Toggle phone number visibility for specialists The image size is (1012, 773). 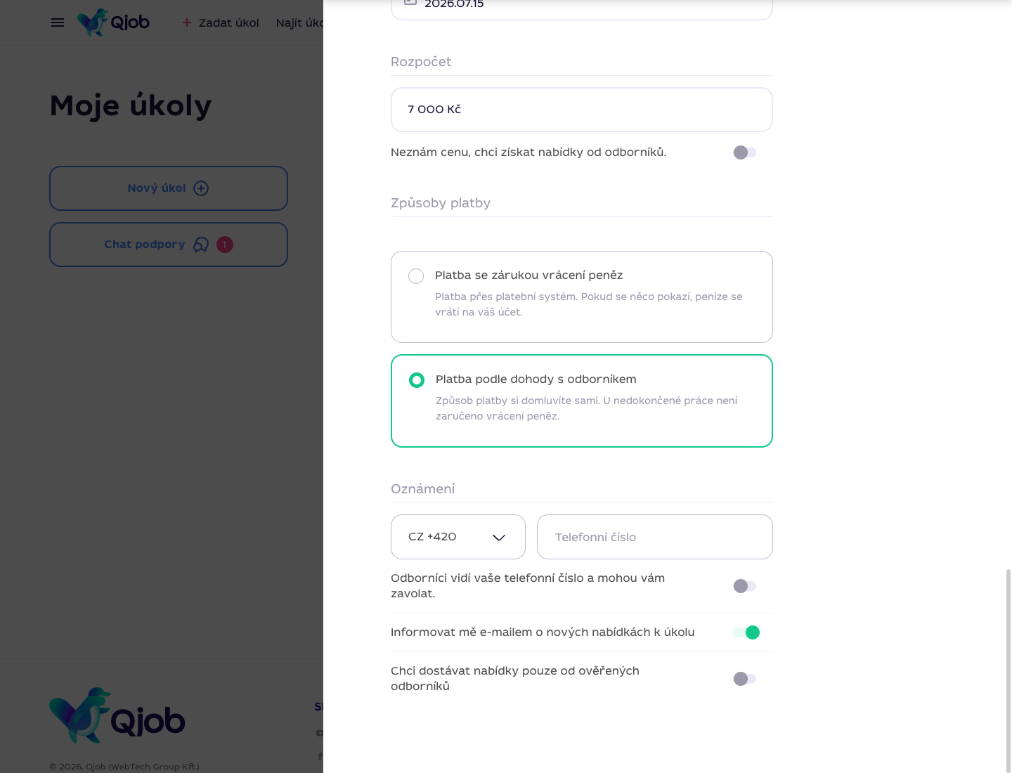(x=745, y=586)
